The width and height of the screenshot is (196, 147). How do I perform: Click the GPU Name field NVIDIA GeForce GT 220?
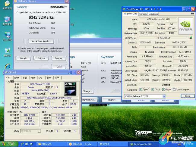pyautogui.click(x=158, y=19)
